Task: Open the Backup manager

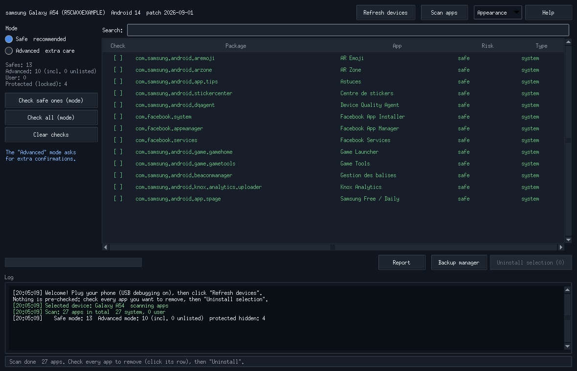Action: tap(459, 262)
